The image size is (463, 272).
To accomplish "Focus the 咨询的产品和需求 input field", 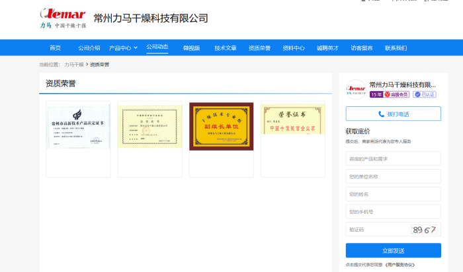I will click(393, 158).
